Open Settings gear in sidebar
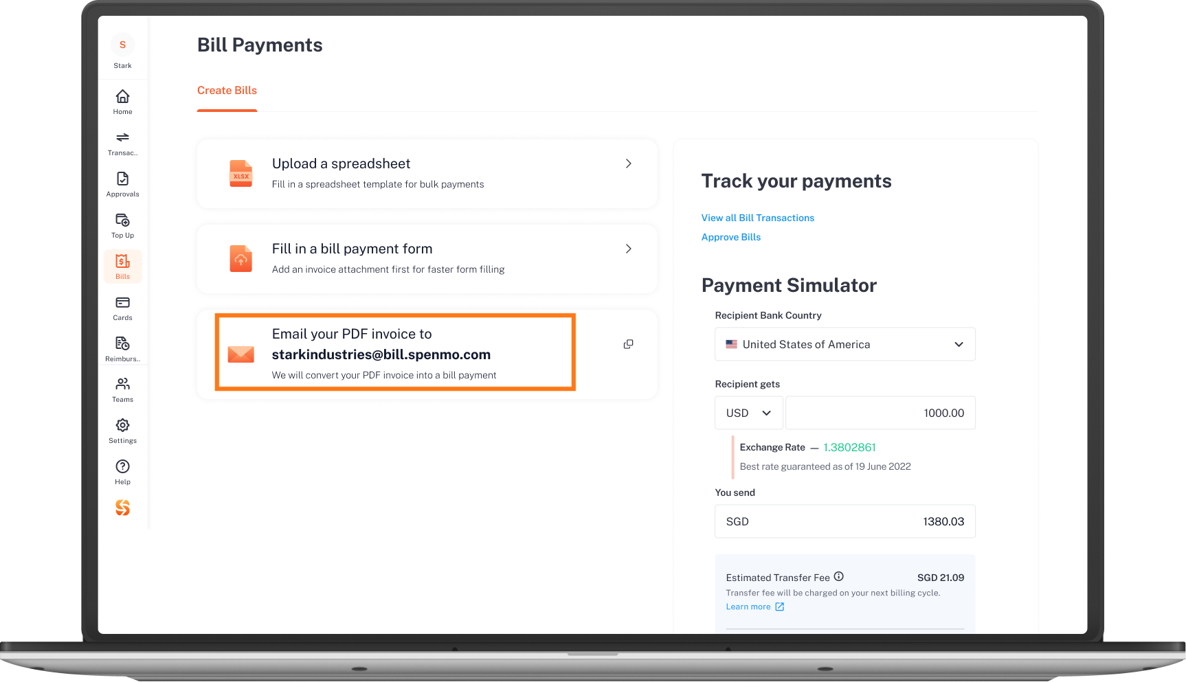This screenshot has width=1186, height=682. point(122,431)
